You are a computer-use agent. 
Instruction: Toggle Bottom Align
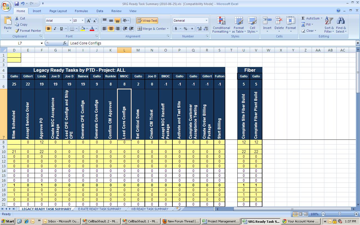(117, 21)
